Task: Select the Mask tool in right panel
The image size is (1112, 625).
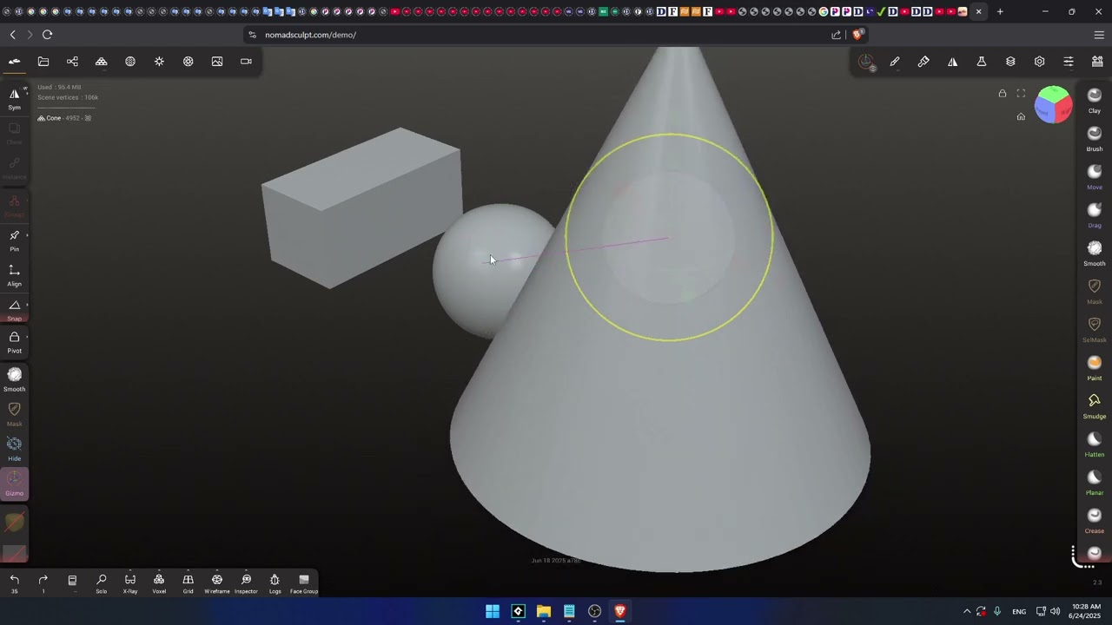Action: tap(1095, 291)
